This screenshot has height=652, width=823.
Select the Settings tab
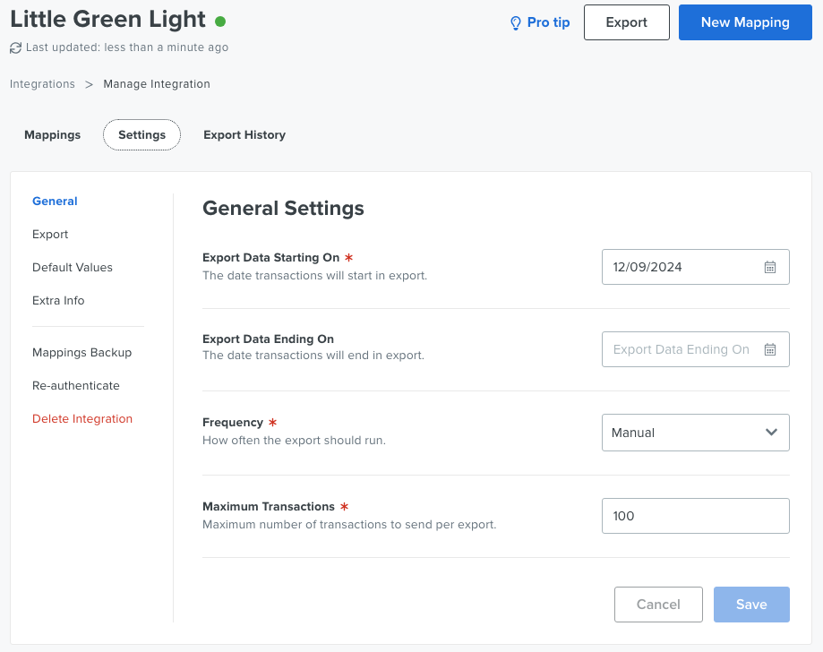coord(141,135)
